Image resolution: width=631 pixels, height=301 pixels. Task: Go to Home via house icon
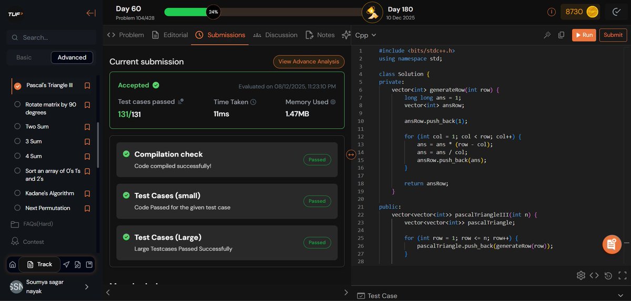pyautogui.click(x=13, y=264)
